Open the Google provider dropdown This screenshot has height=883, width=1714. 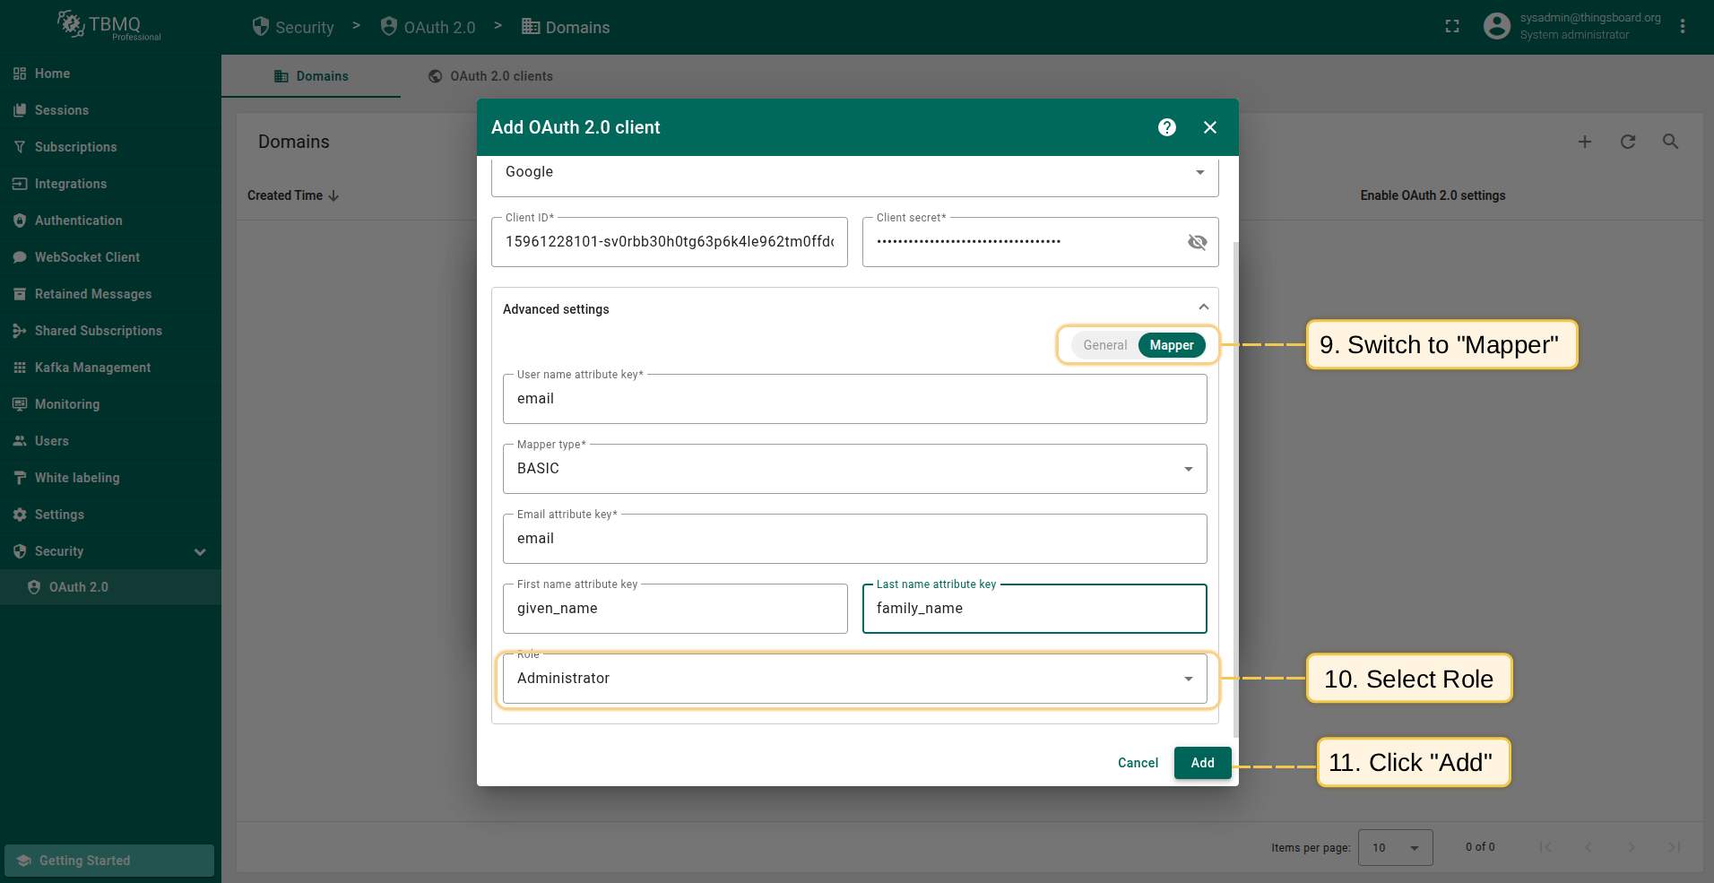click(854, 172)
